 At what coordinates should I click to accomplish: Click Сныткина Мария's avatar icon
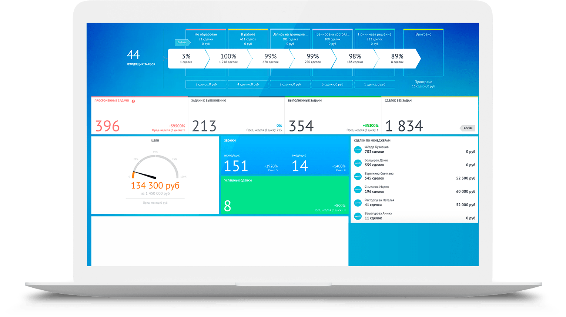[358, 190]
